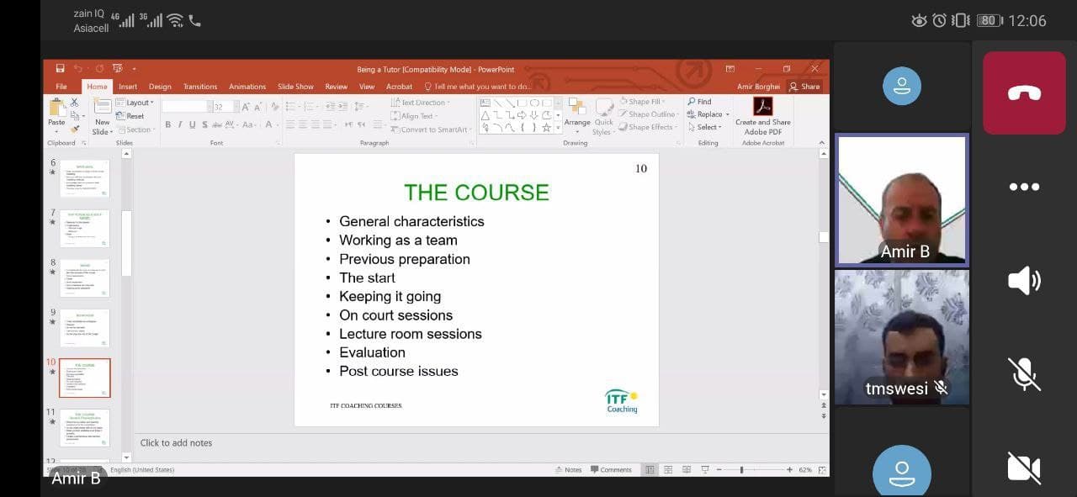Open the three-dots more options menu
This screenshot has width=1077, height=497.
pyautogui.click(x=1024, y=187)
